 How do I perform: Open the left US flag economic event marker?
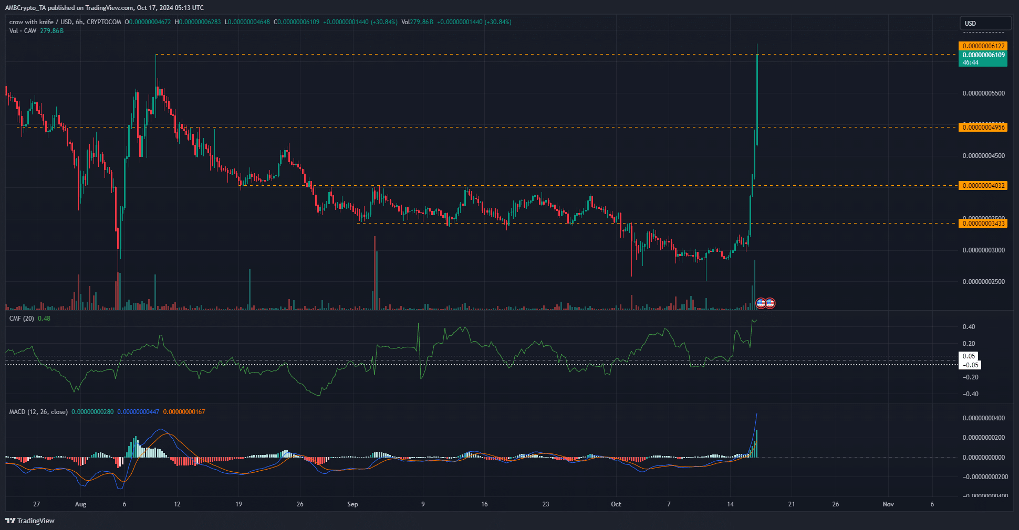pyautogui.click(x=761, y=303)
